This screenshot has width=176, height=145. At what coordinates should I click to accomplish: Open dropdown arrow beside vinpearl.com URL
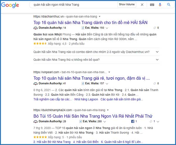(x=109, y=72)
